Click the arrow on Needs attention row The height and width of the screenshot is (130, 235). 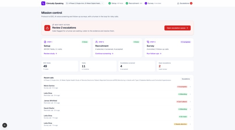[x=190, y=124]
